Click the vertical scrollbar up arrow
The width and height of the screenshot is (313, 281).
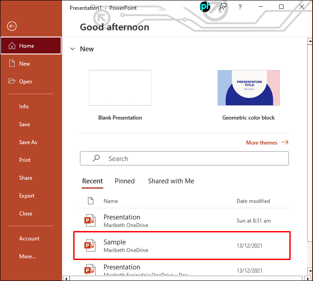click(x=310, y=41)
